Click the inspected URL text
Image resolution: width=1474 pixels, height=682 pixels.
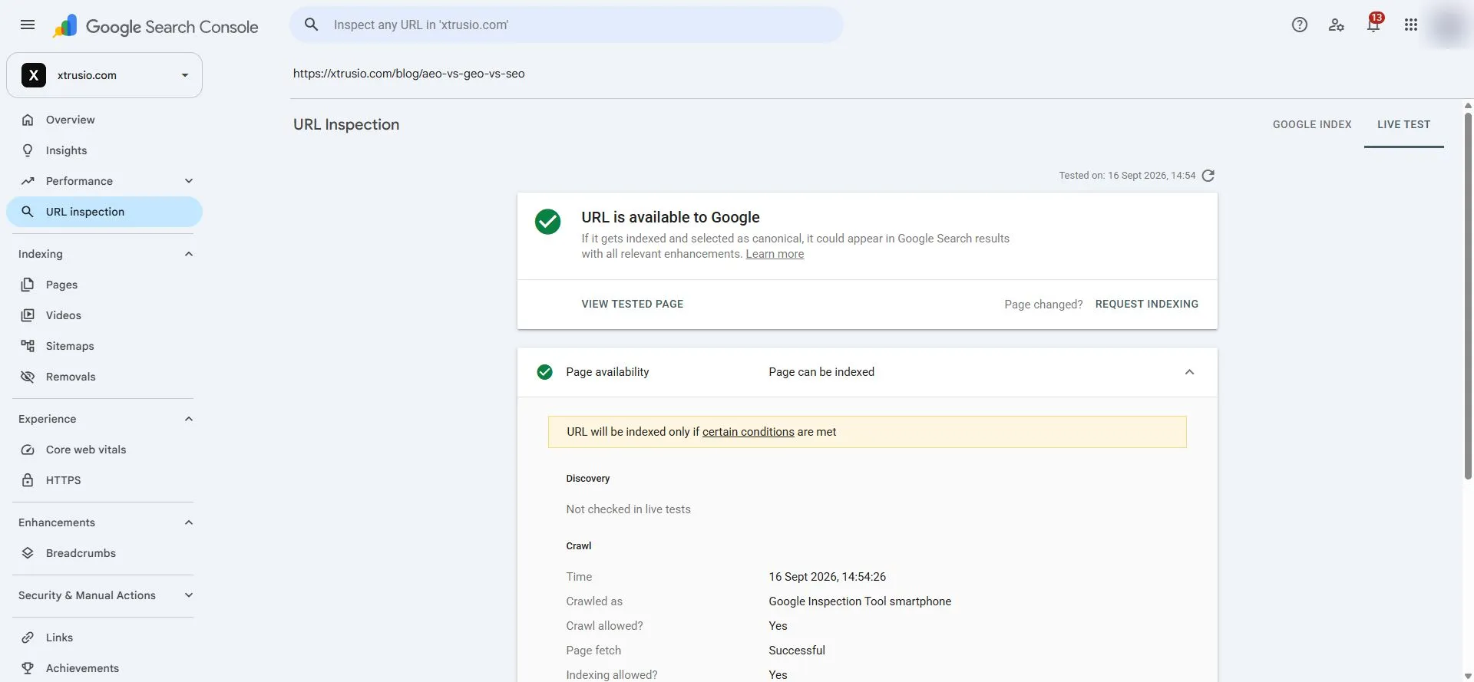pyautogui.click(x=409, y=74)
